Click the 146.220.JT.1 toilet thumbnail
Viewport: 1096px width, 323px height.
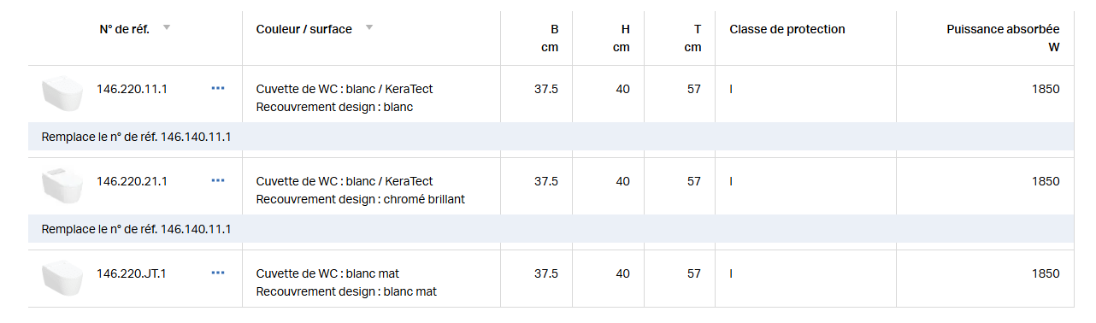pyautogui.click(x=62, y=279)
